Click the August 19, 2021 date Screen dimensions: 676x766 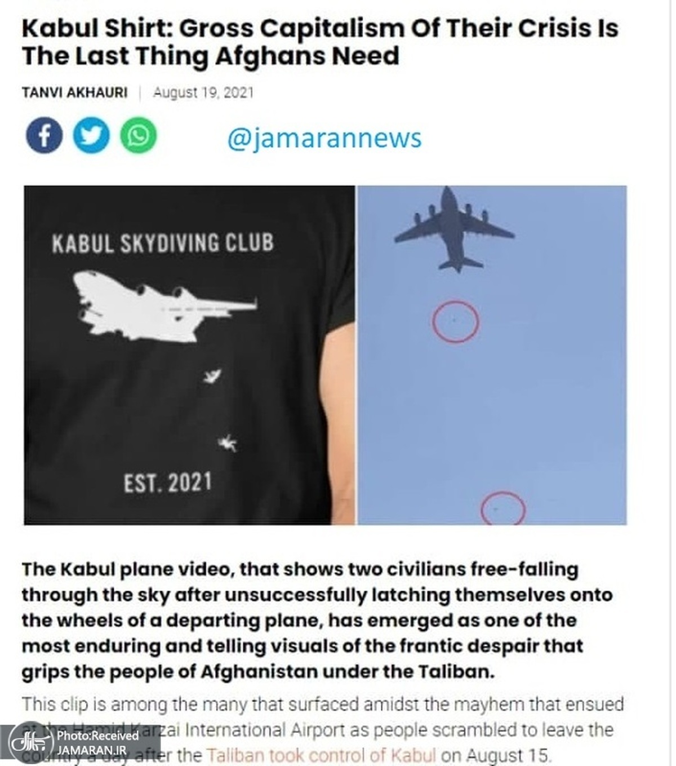point(203,92)
